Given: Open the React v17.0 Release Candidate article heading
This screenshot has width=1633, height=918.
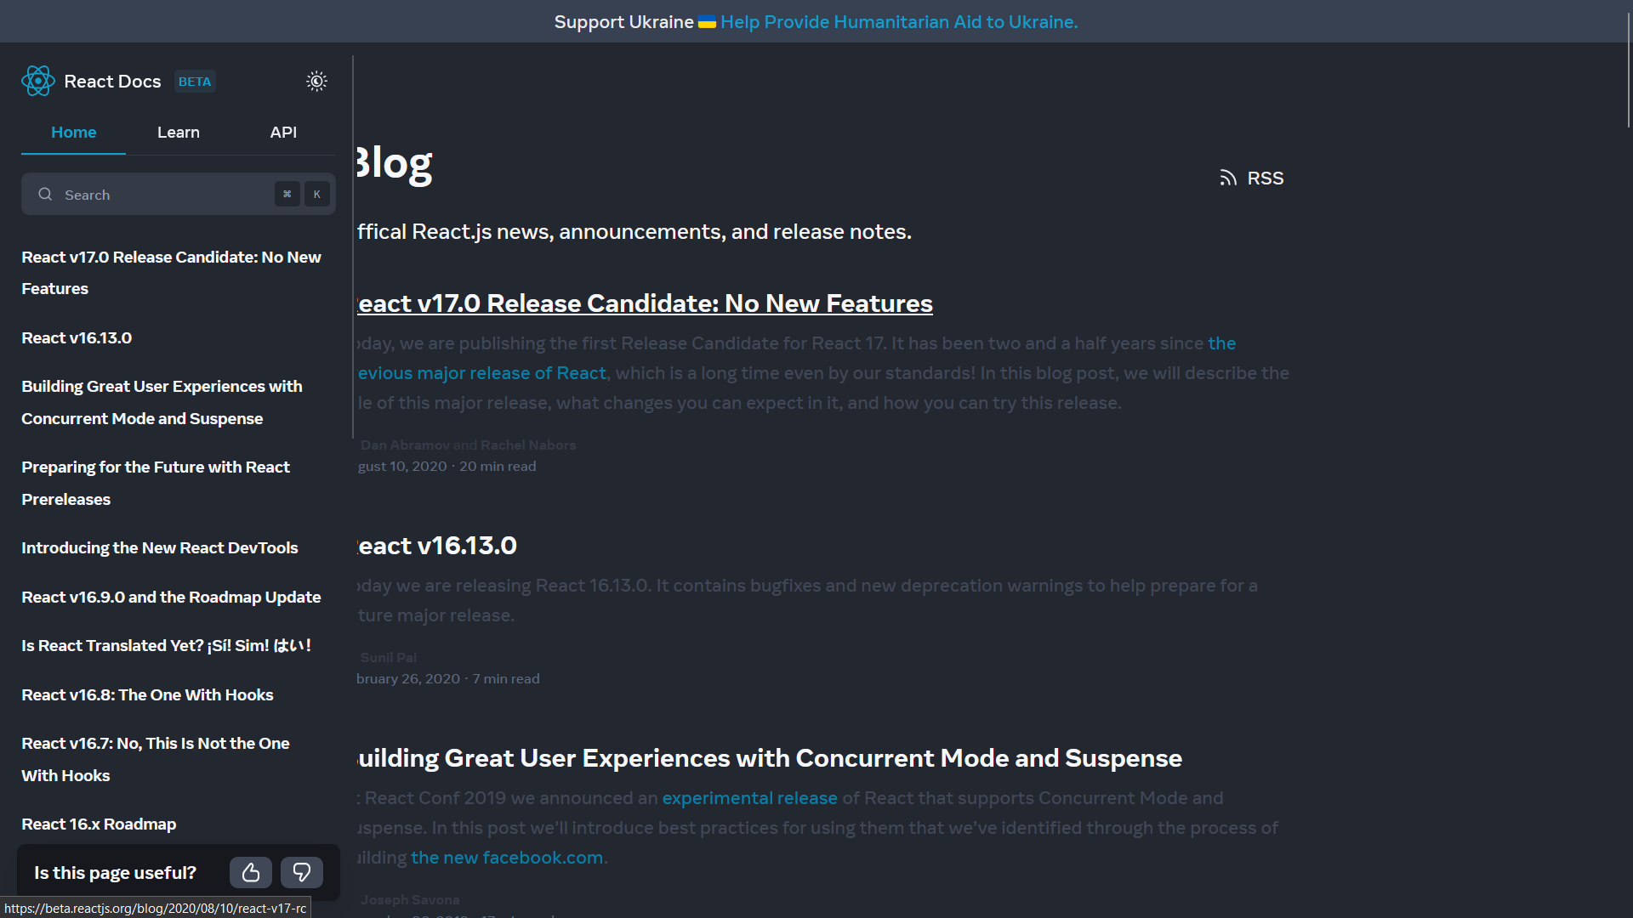Looking at the screenshot, I should point(645,303).
